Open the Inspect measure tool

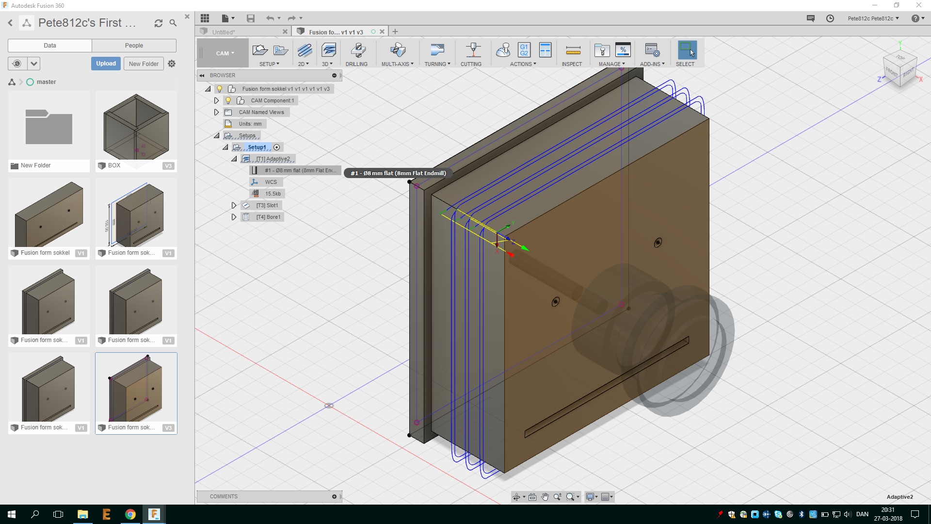pos(573,50)
